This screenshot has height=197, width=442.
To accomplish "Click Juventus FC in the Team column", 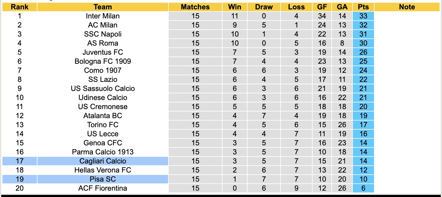I will pyautogui.click(x=103, y=52).
